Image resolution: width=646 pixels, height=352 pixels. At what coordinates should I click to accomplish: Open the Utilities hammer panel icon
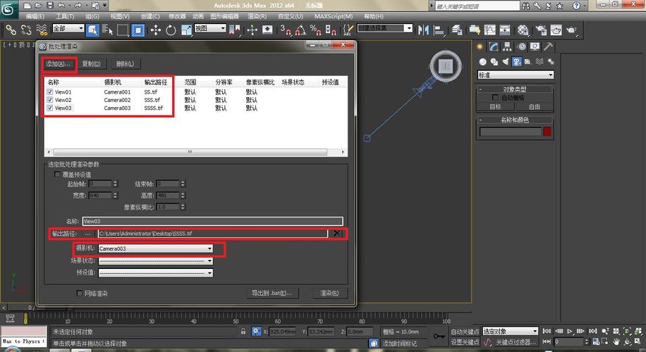548,46
